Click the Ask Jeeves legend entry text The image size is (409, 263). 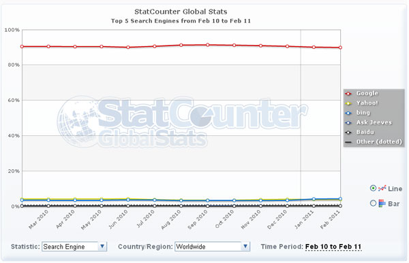coord(374,122)
